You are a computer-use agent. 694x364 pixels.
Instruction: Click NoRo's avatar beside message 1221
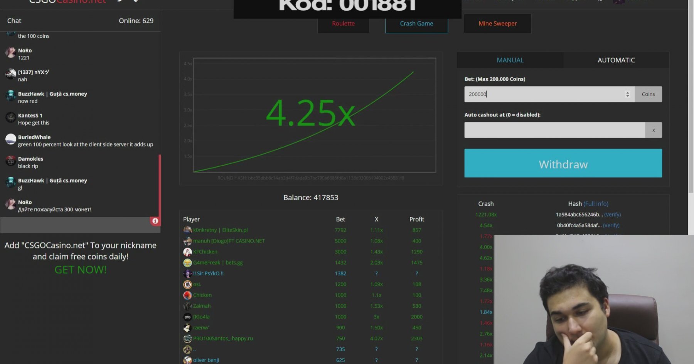pyautogui.click(x=11, y=52)
